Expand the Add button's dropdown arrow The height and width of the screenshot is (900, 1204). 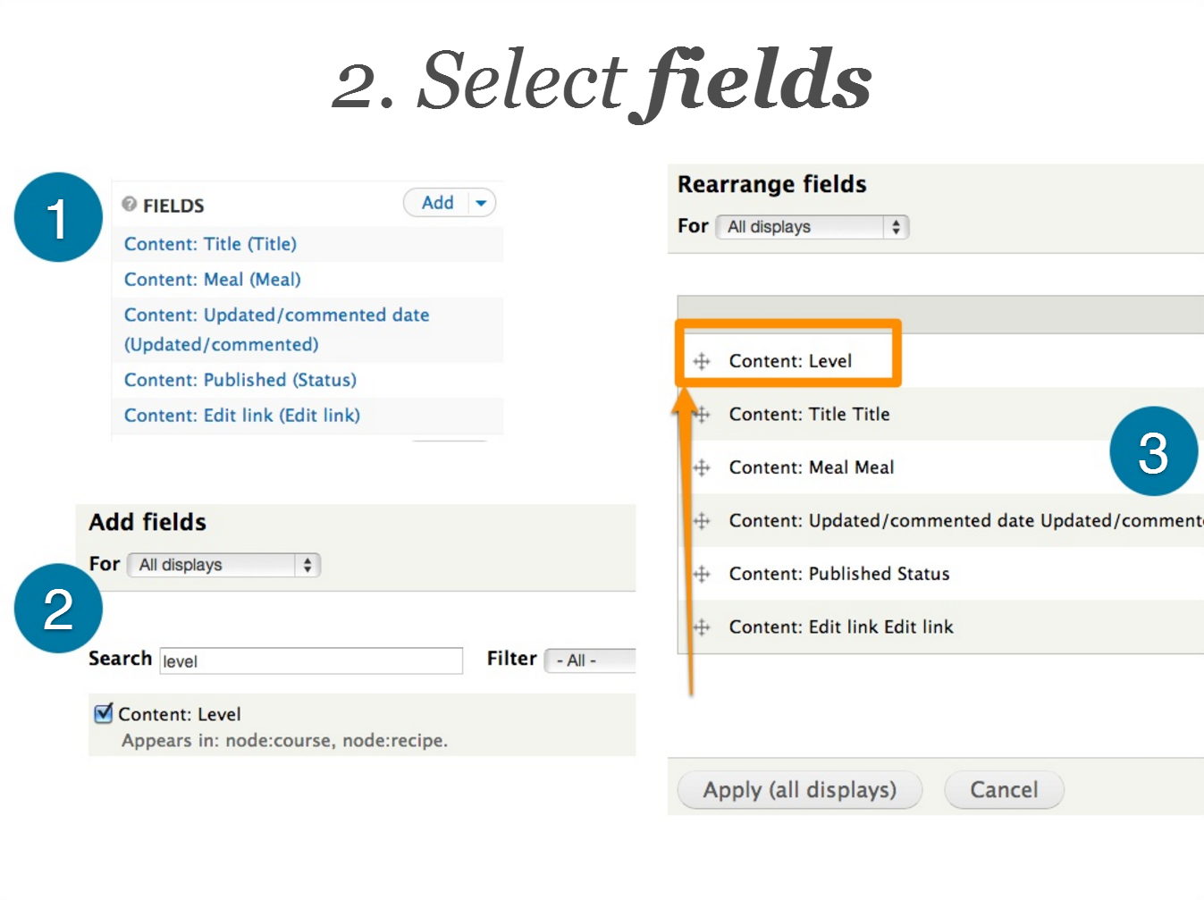481,202
